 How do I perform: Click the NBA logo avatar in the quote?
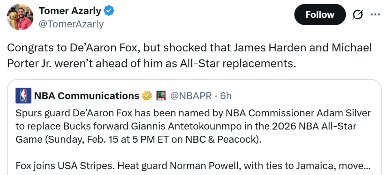tap(24, 96)
